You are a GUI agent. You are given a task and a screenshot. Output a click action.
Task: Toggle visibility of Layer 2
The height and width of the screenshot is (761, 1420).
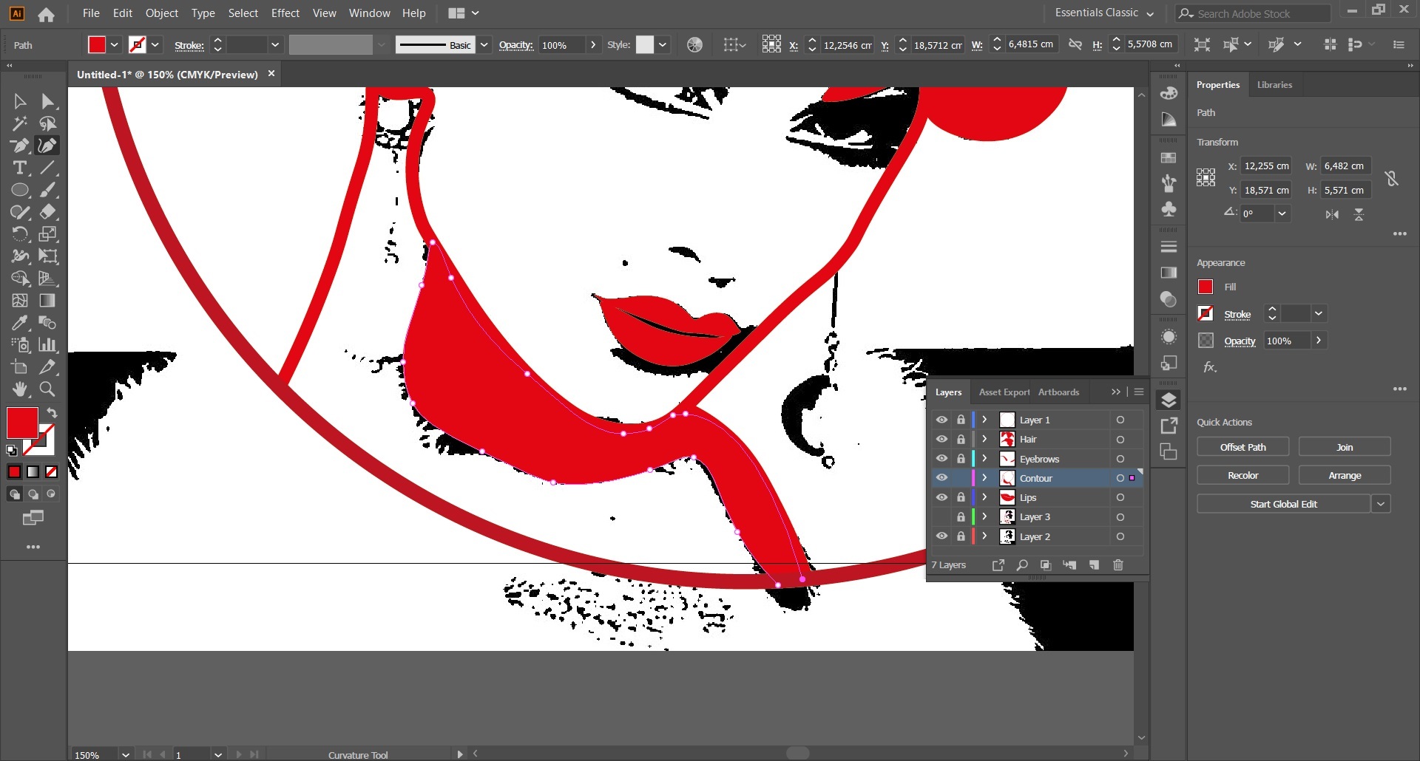(941, 536)
